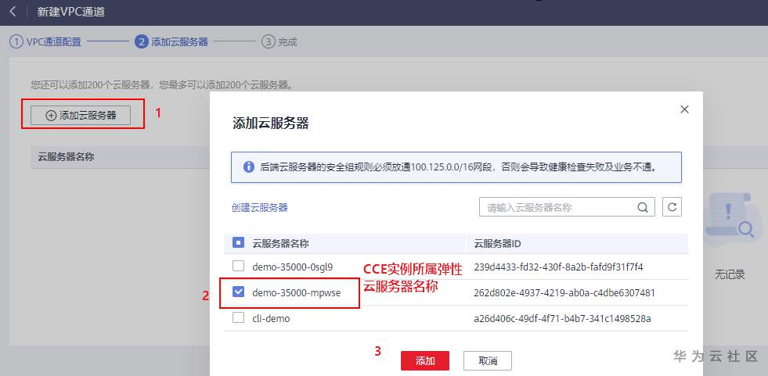
Task: Click the 添加云服务器 dialog title
Action: click(270, 124)
